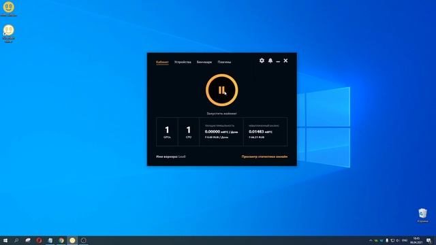Open the Recycle Bin desktop icon
This screenshot has width=436, height=245.
tap(422, 216)
